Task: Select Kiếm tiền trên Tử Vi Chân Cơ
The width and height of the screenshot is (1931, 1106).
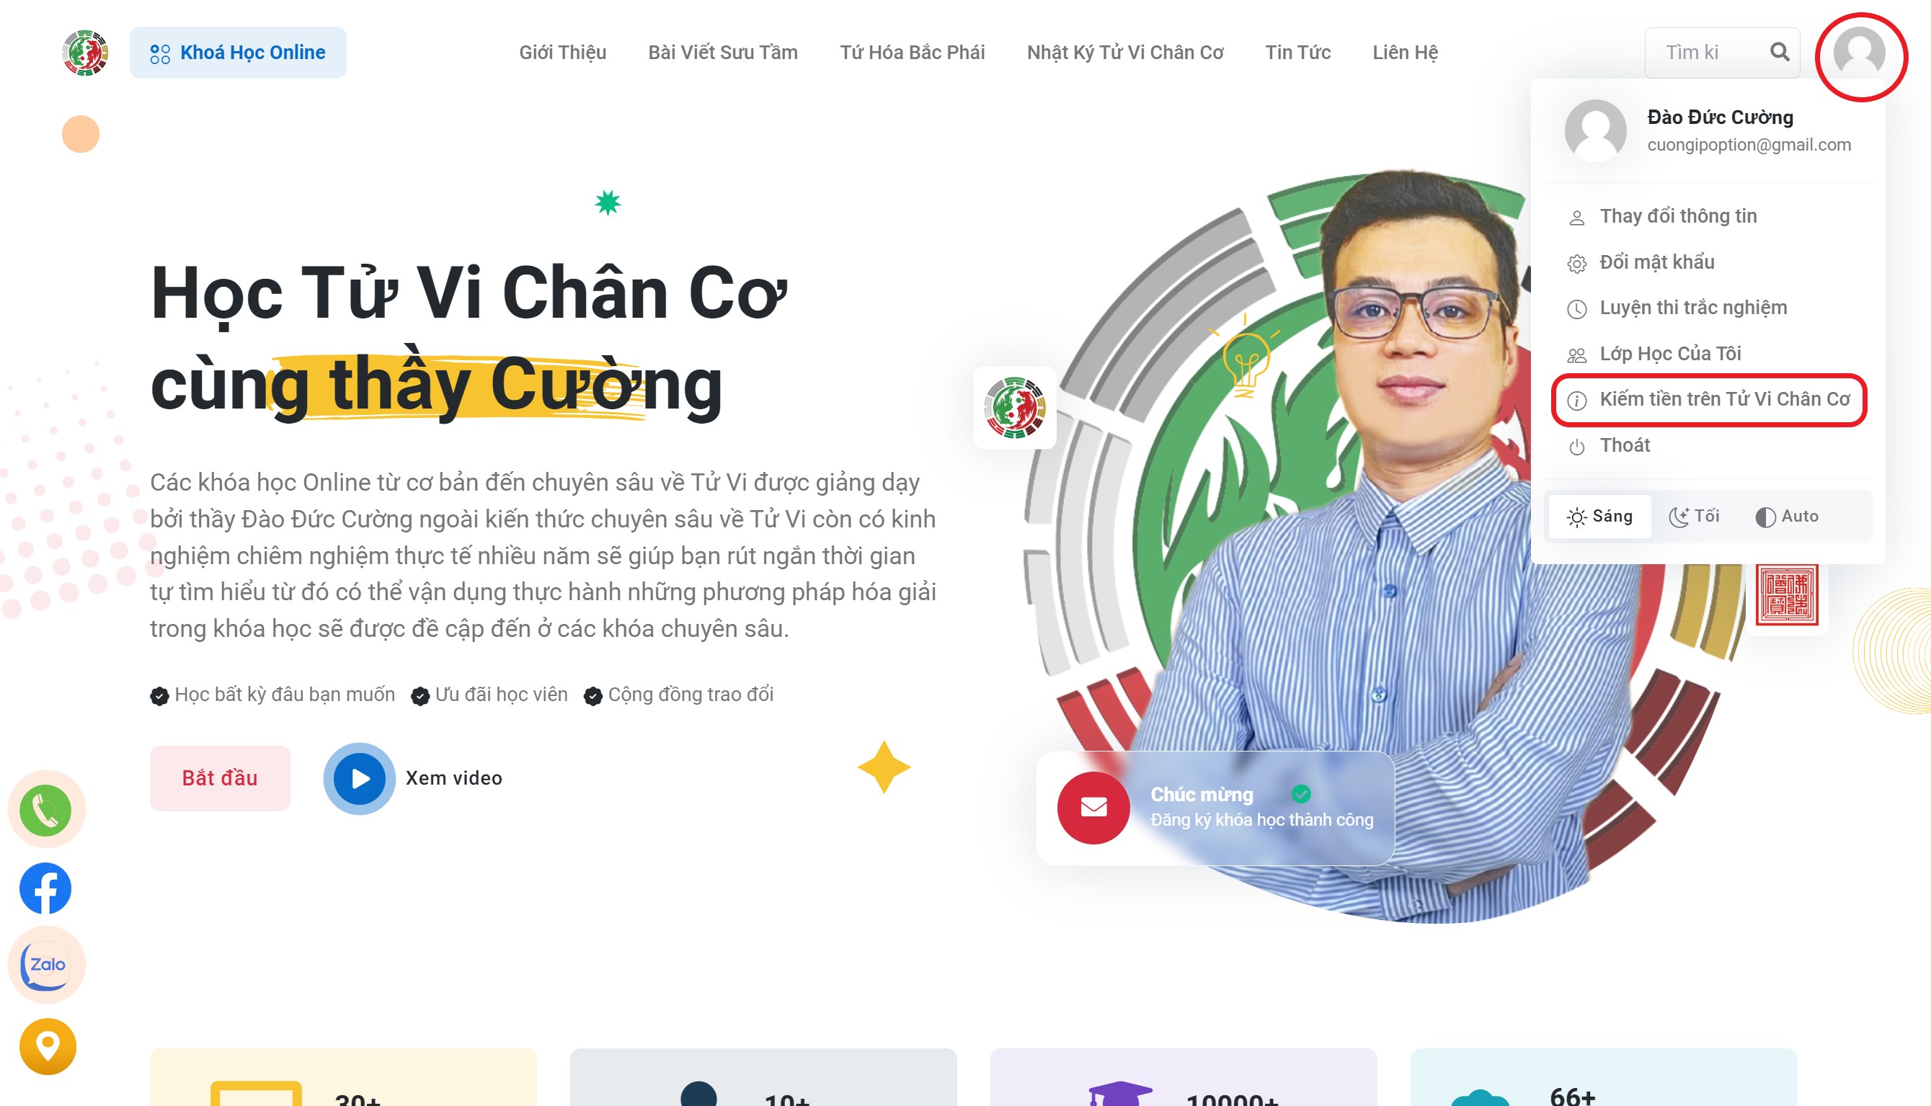Action: [1709, 400]
